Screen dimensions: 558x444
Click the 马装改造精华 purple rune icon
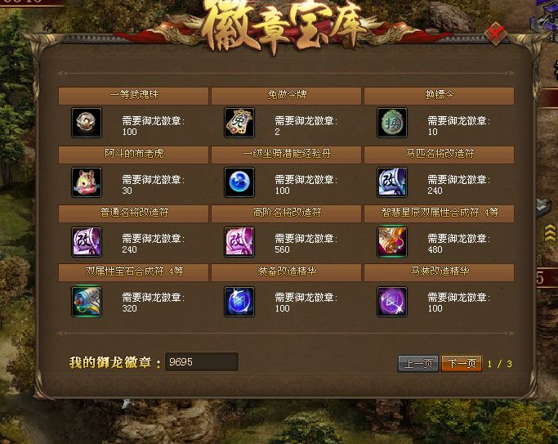point(392,301)
